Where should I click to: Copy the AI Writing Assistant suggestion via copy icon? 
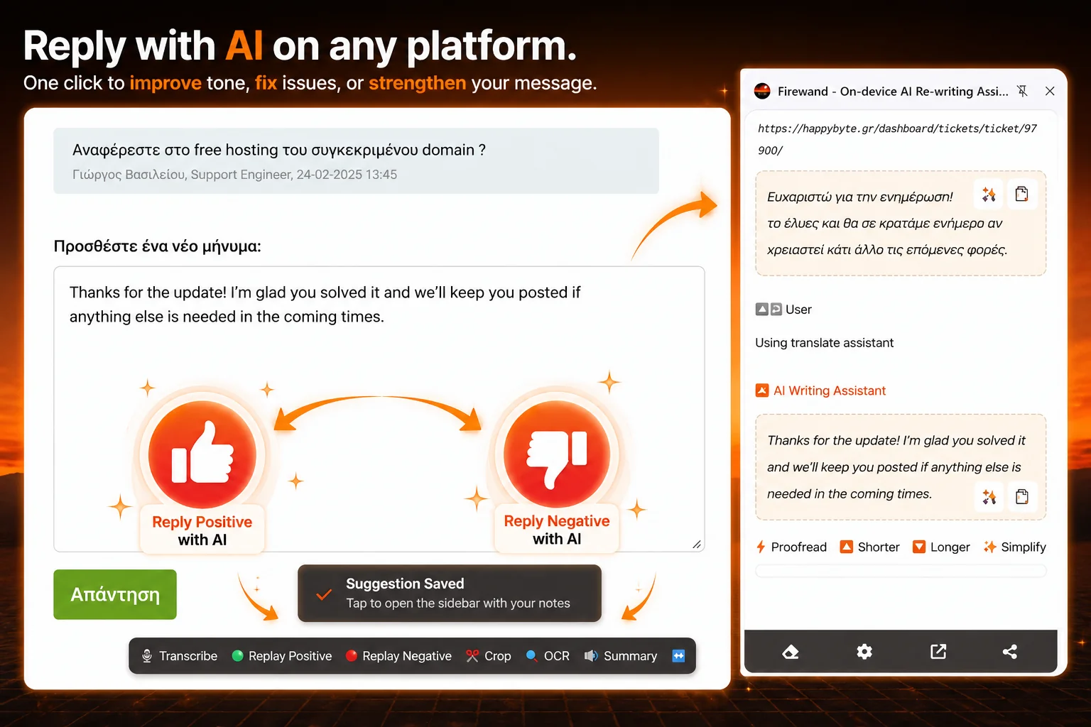[x=1023, y=497]
